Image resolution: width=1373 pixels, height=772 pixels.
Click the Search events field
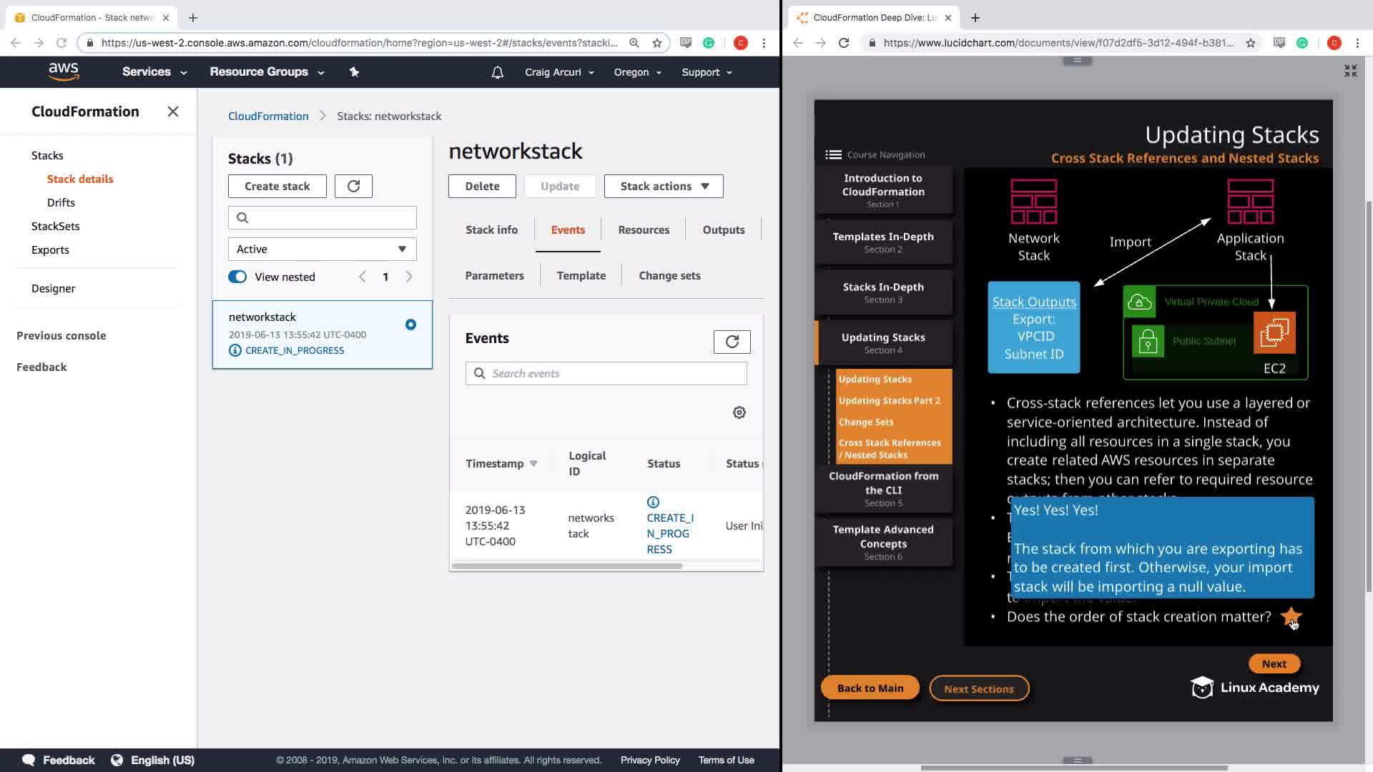coord(615,373)
